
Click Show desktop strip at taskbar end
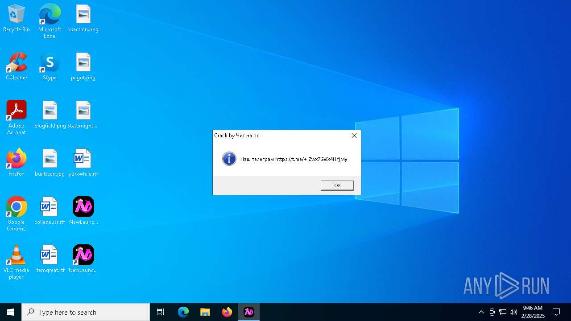570,312
